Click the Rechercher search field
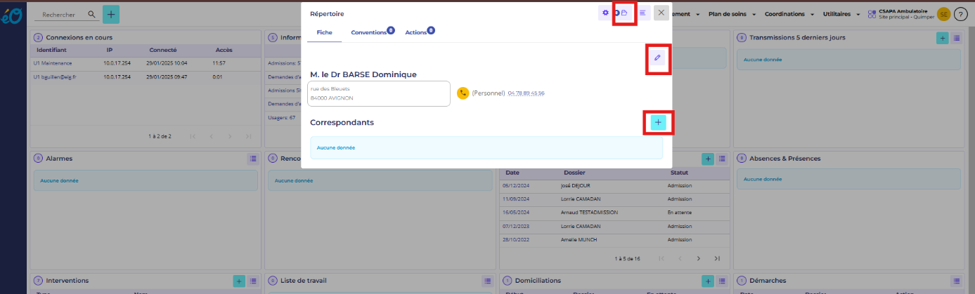This screenshot has height=294, width=975. click(63, 14)
